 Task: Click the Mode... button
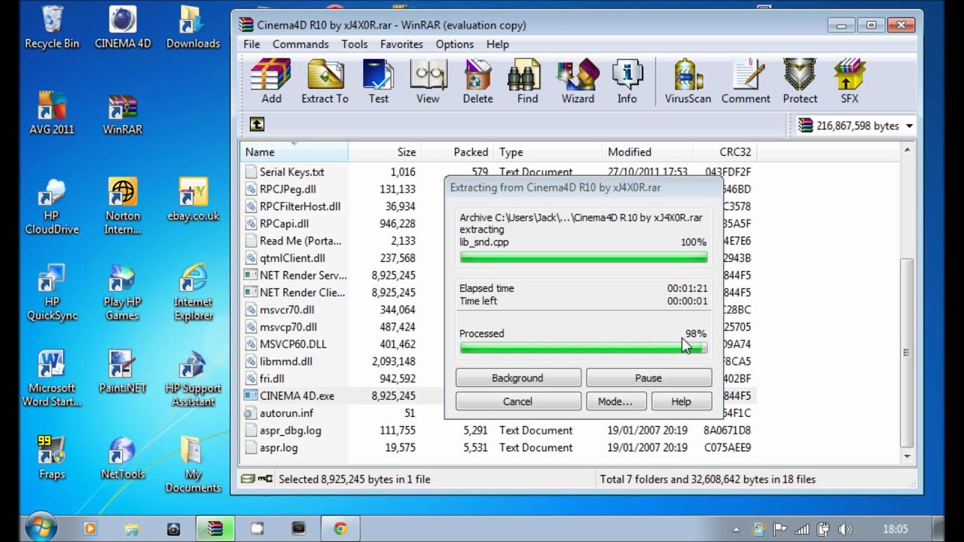(x=615, y=401)
